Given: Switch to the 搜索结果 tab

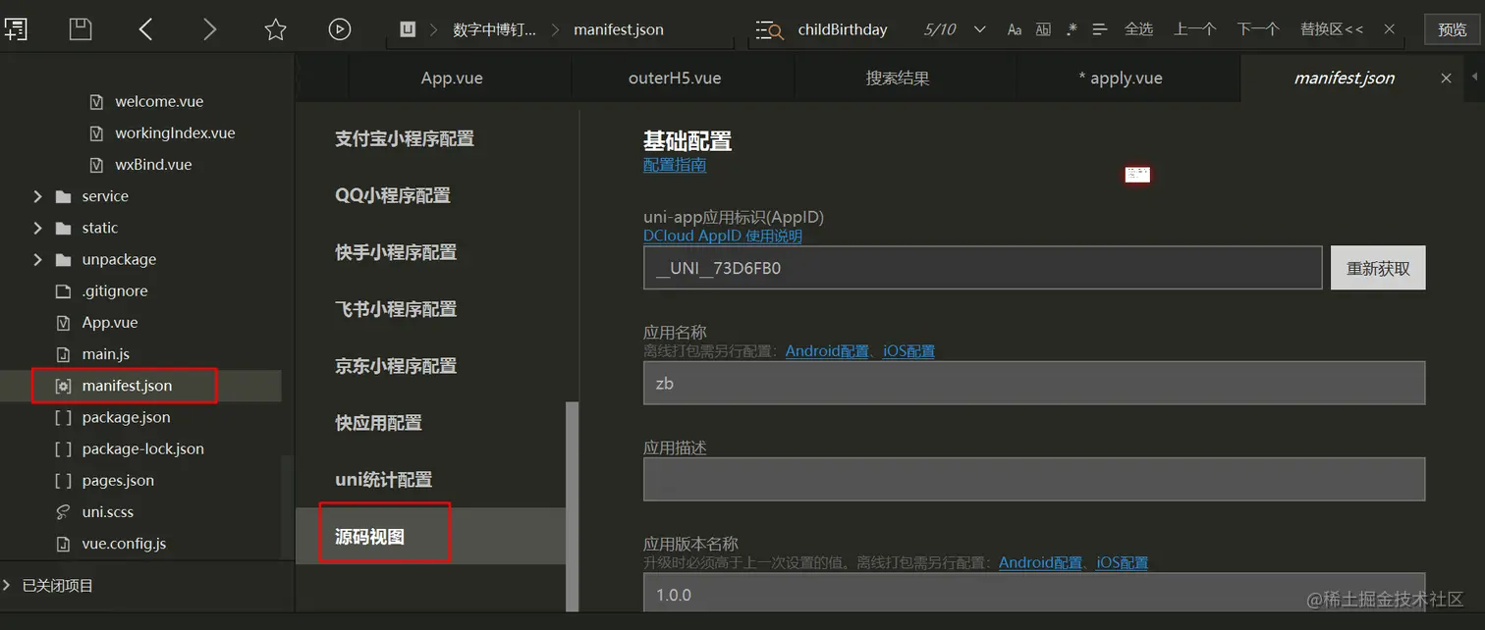Looking at the screenshot, I should (x=898, y=79).
